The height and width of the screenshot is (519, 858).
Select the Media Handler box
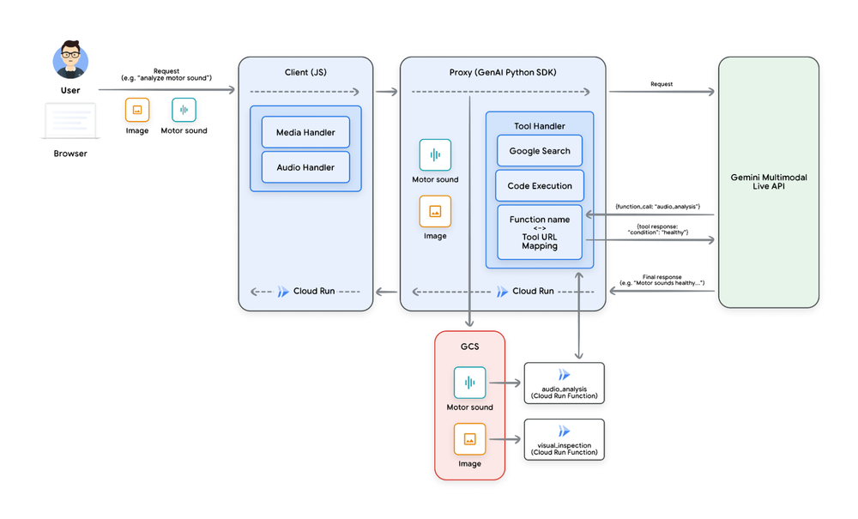click(x=305, y=132)
